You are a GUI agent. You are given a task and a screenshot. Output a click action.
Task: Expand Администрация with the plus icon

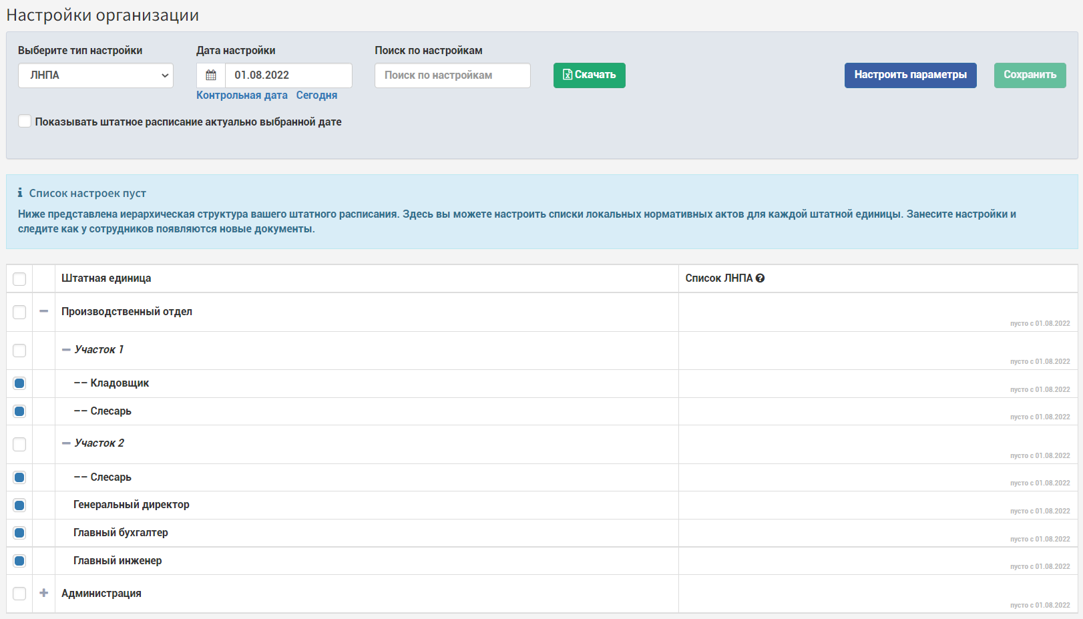click(44, 593)
